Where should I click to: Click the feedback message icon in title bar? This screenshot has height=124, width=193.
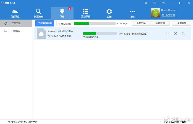click(x=146, y=3)
